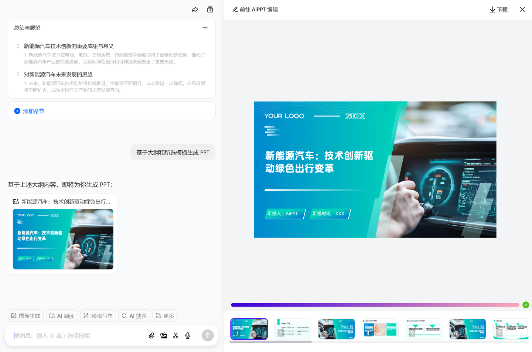Click the paperclip attachment icon
532x352 pixels.
[x=151, y=335]
